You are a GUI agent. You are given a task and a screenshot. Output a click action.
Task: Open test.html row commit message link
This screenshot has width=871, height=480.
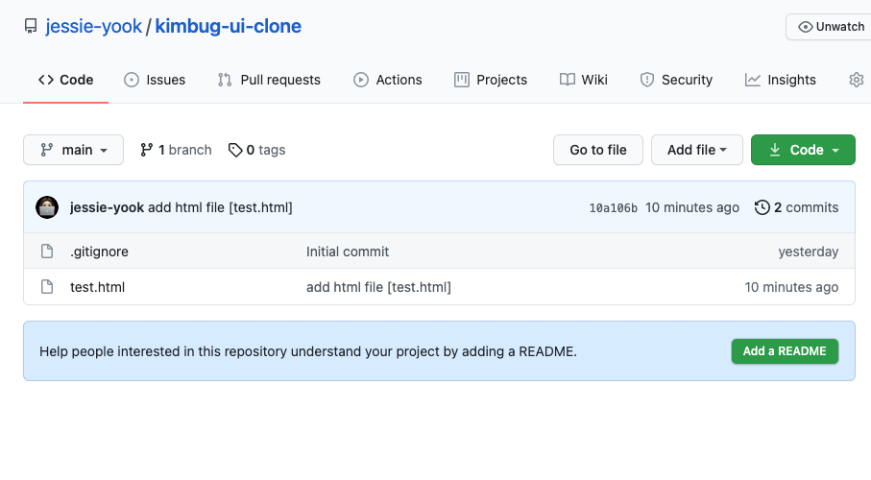(378, 287)
